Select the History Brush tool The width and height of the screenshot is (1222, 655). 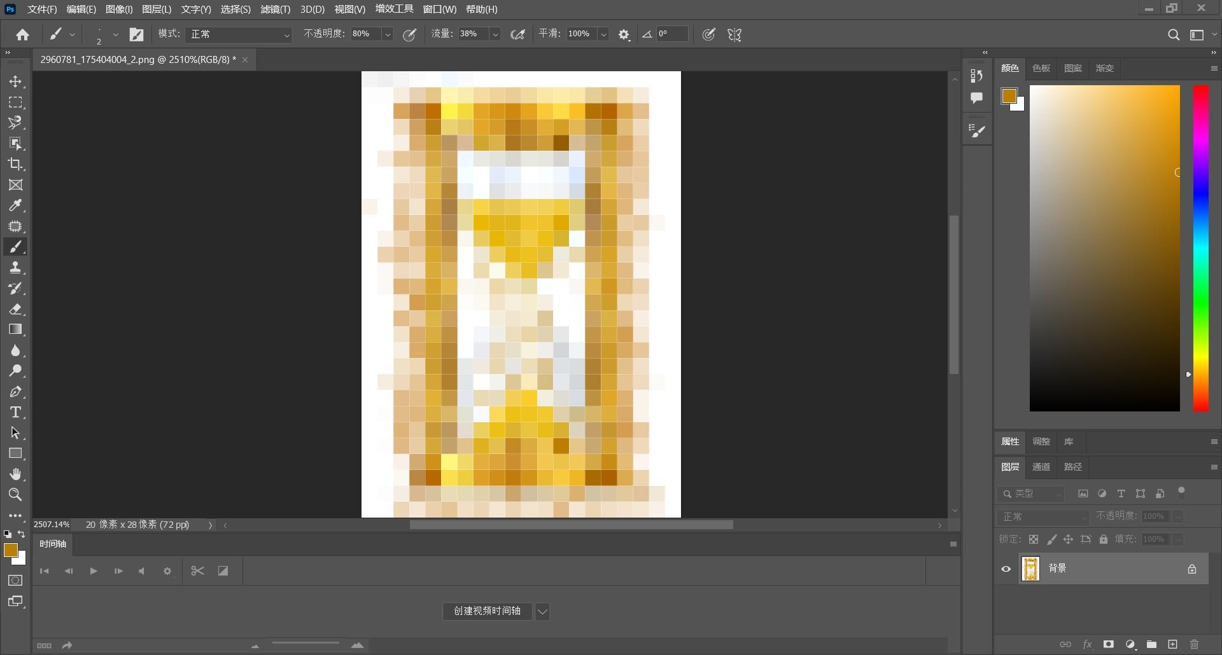16,288
